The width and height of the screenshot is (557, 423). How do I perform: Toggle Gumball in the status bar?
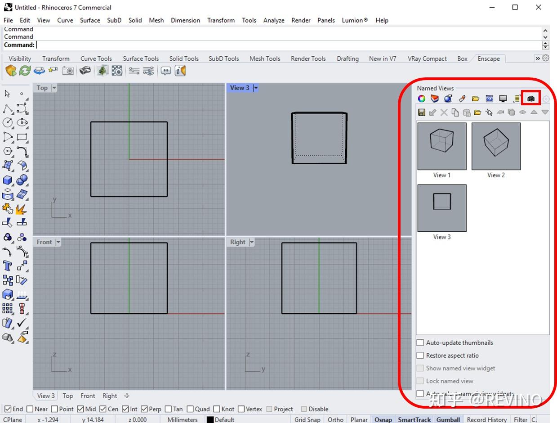(448, 419)
